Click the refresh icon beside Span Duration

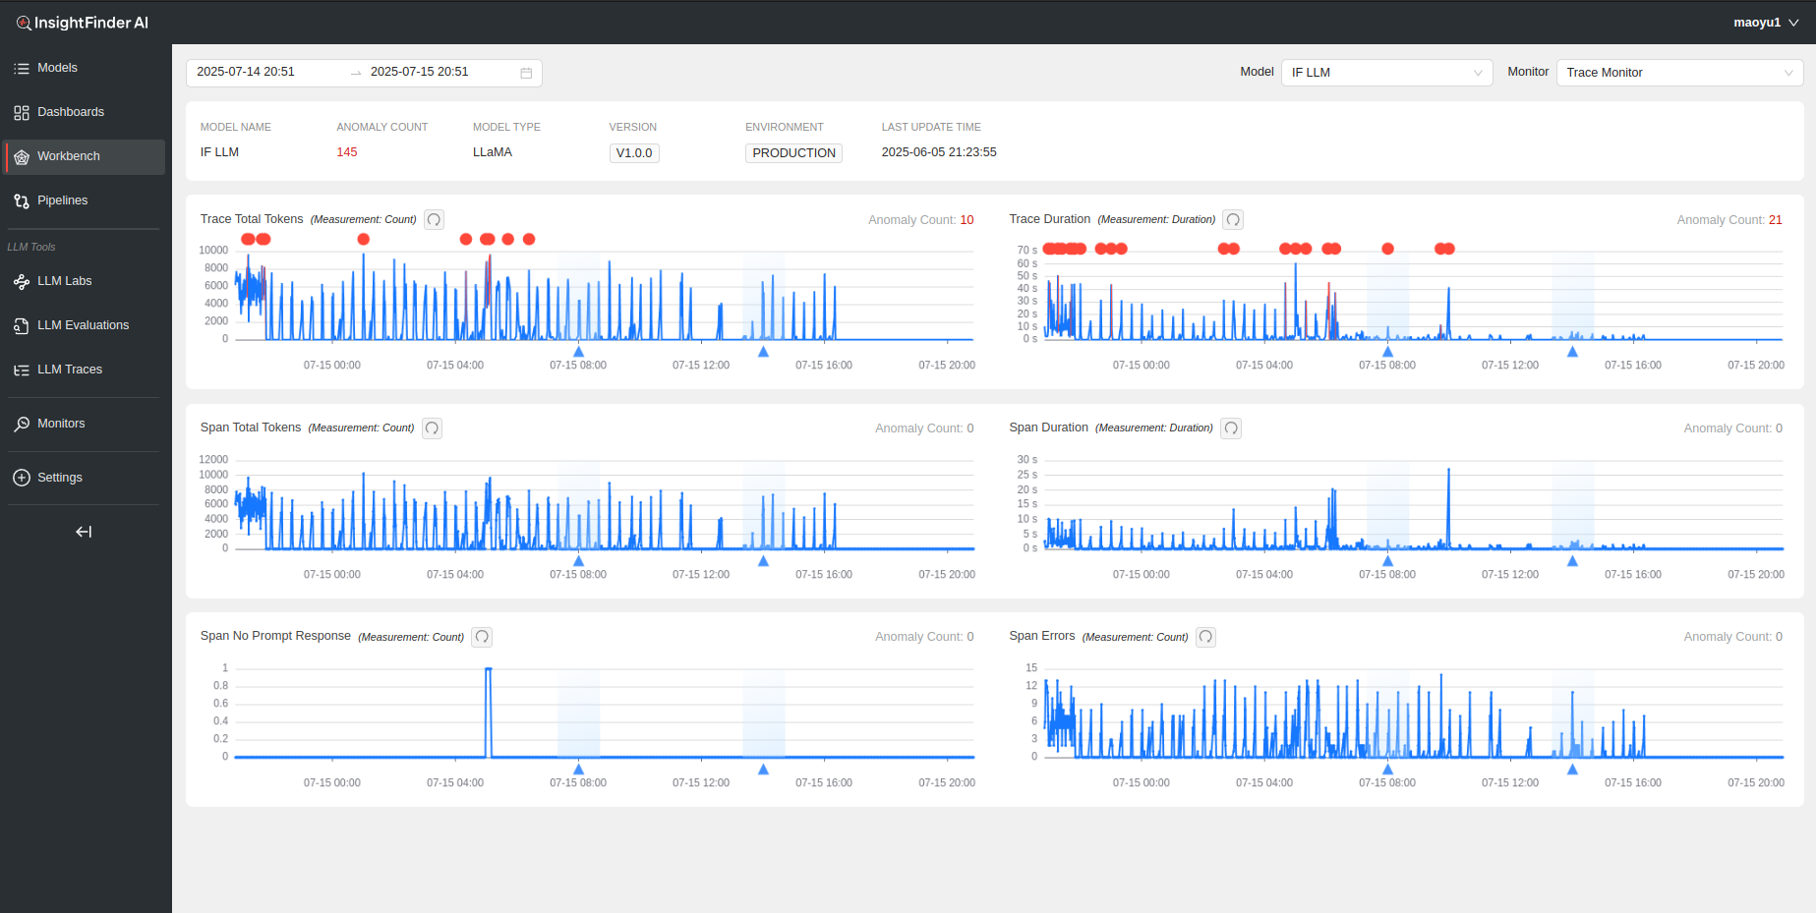(x=1231, y=428)
